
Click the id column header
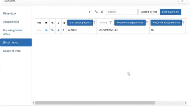(x=64, y=23)
